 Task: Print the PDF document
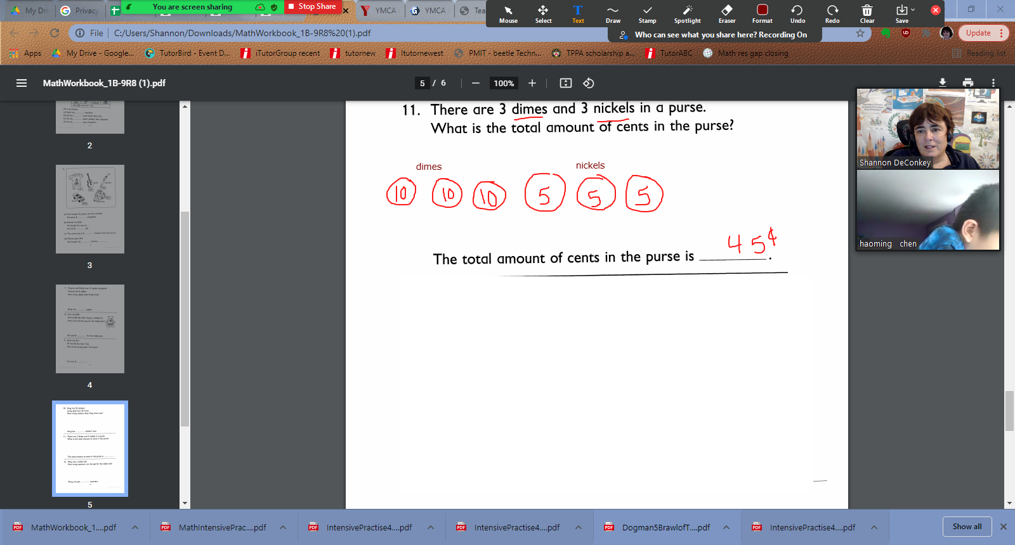(x=968, y=83)
